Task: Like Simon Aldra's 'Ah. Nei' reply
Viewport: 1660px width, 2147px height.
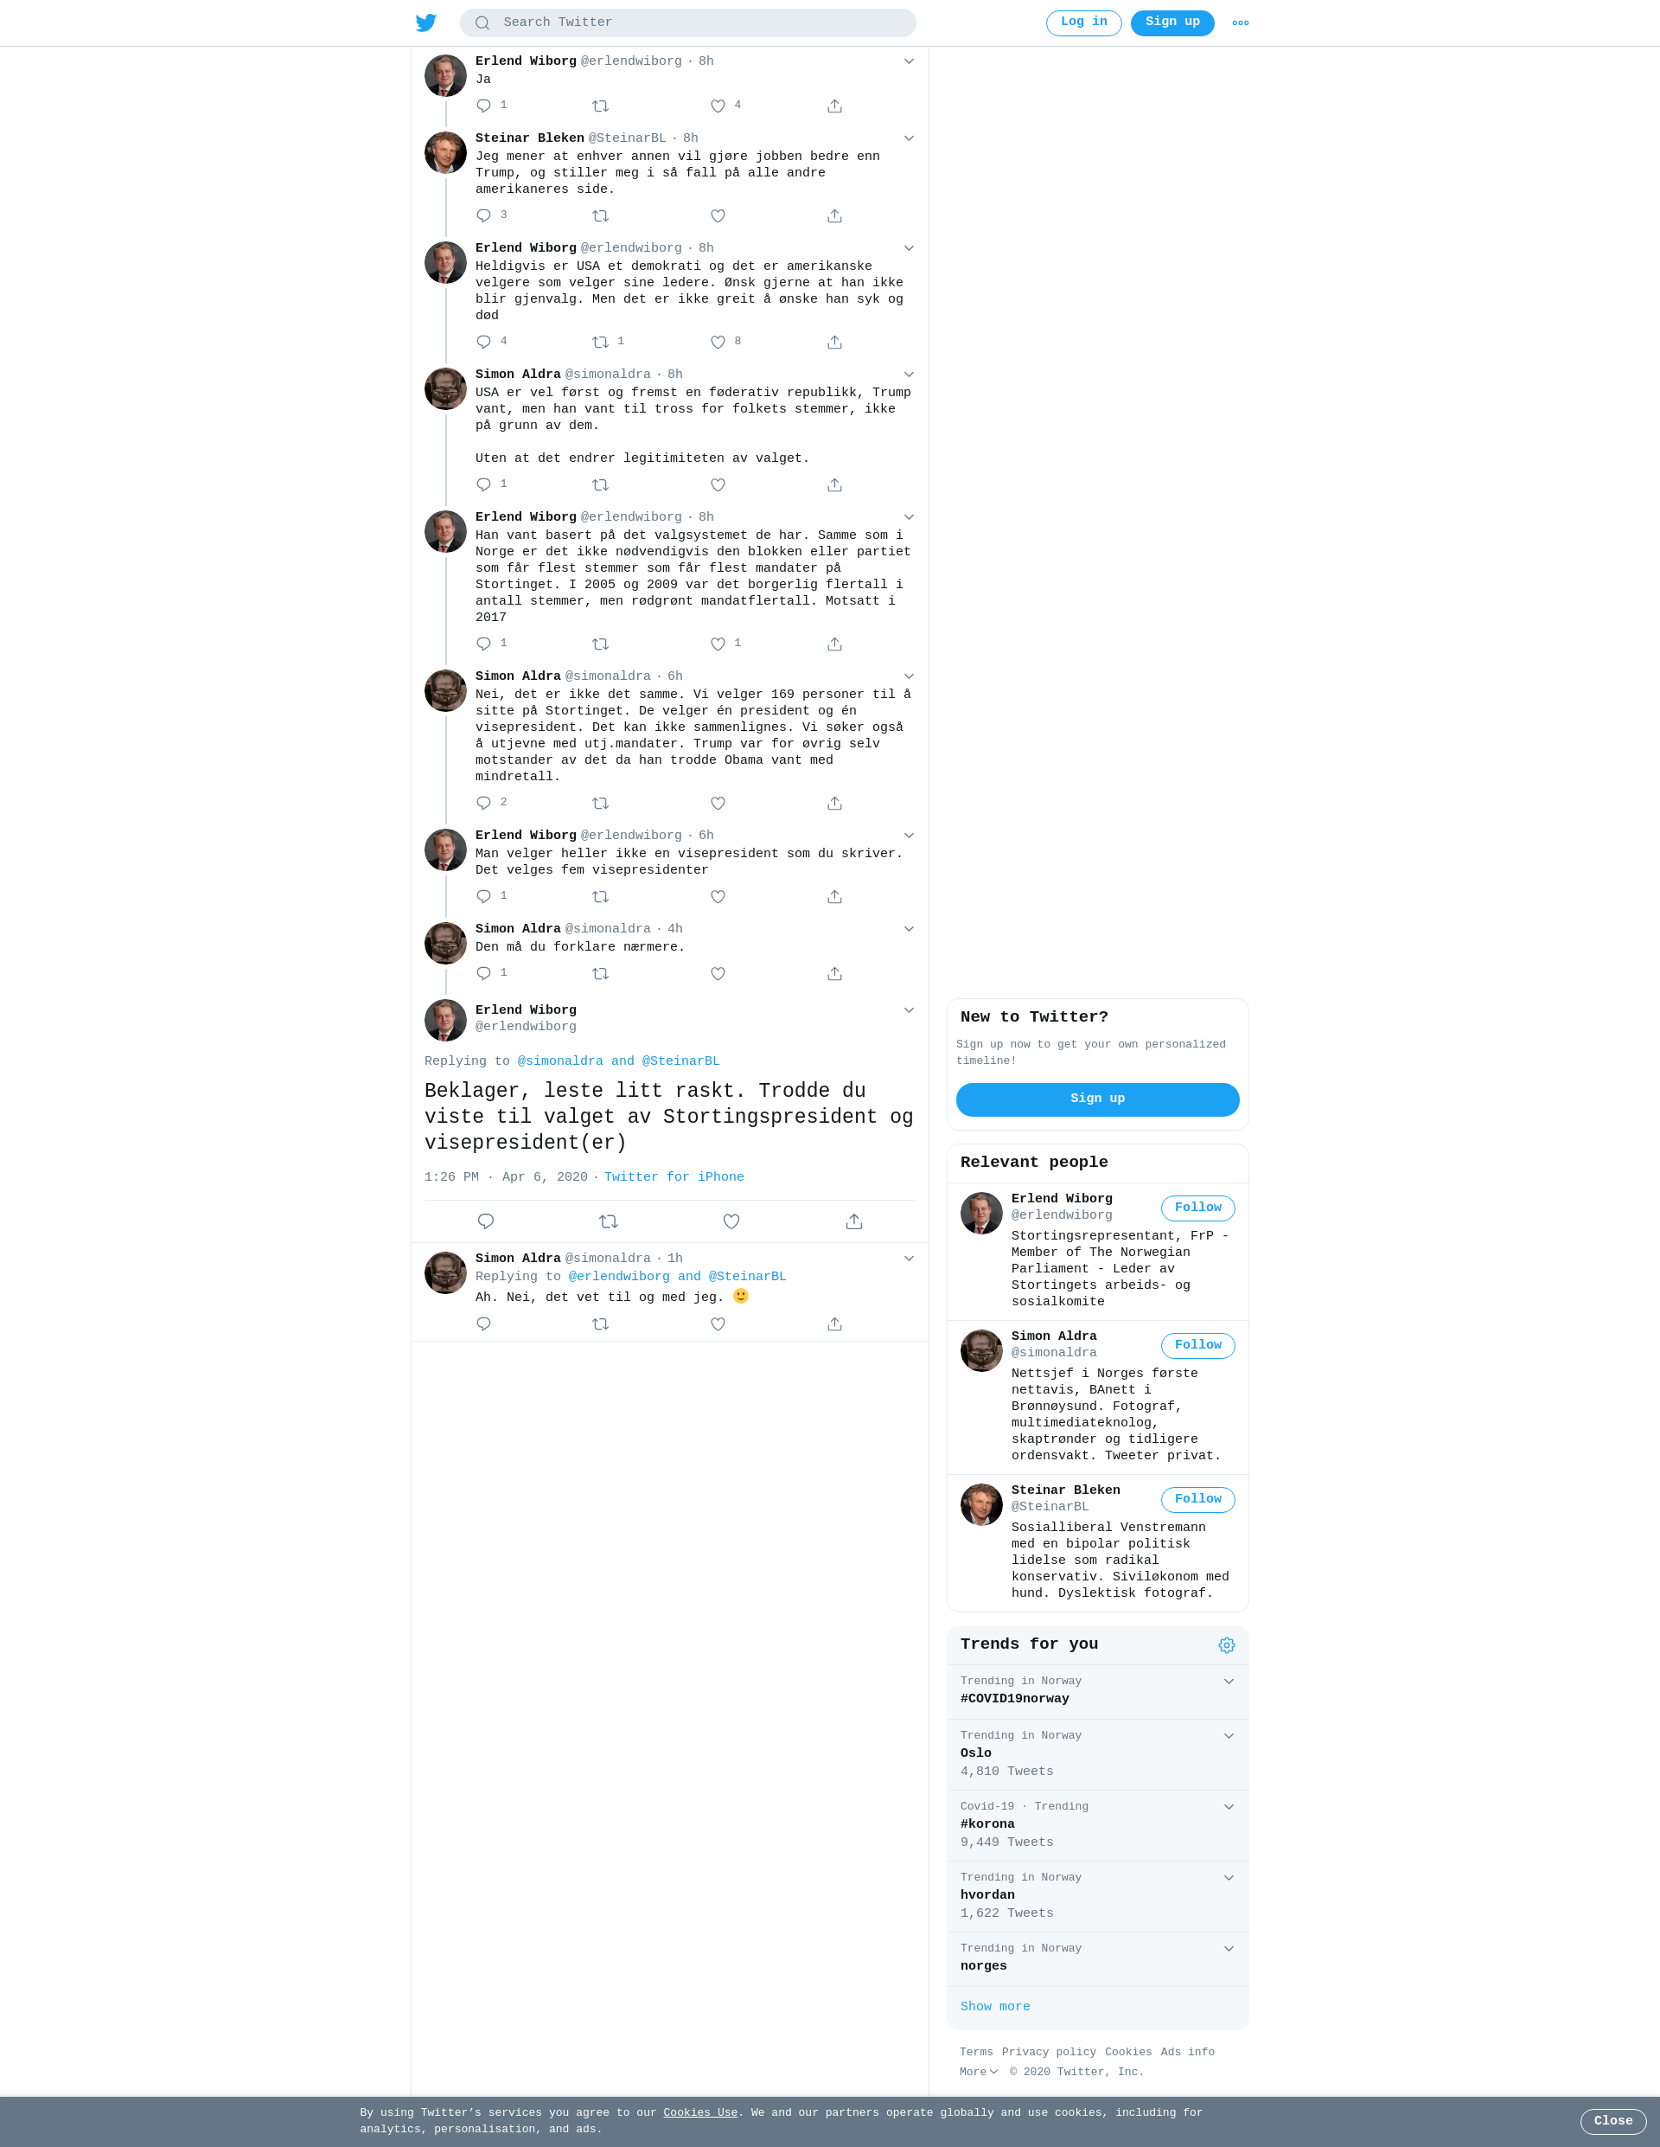Action: point(718,1324)
